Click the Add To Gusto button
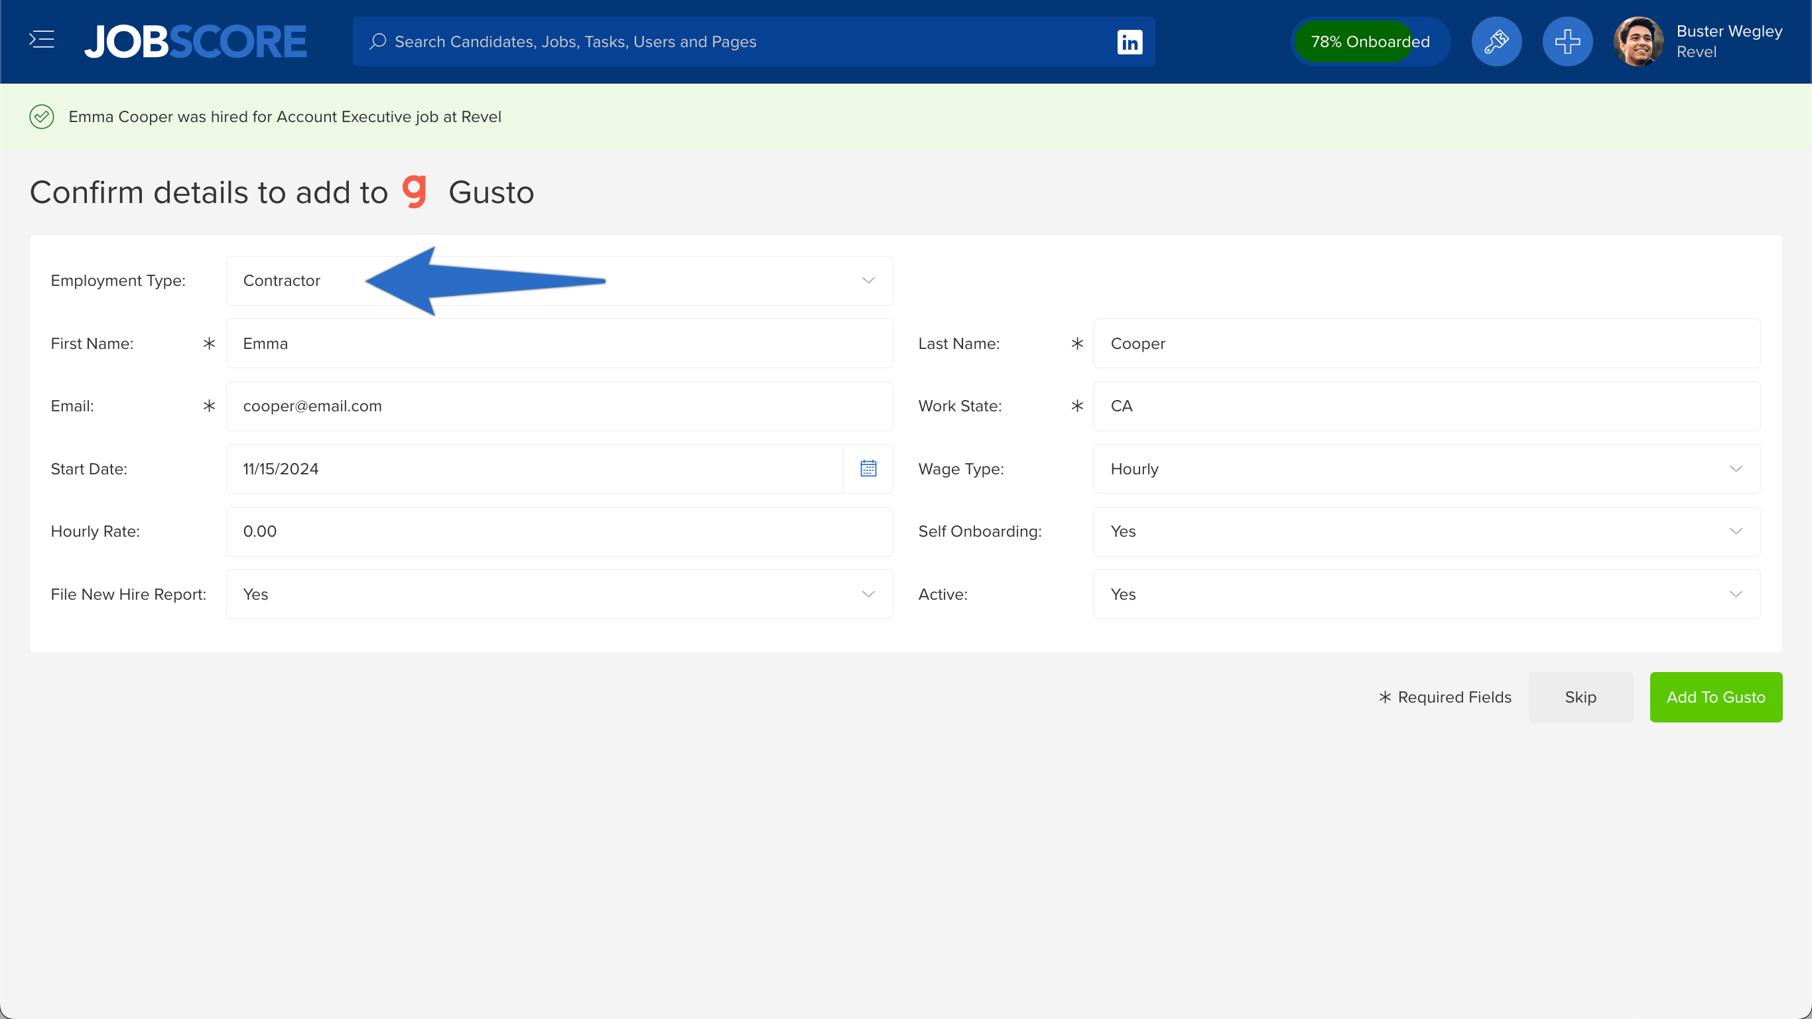 click(1716, 697)
